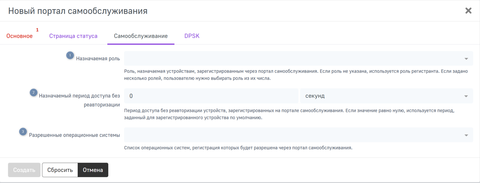Open the Страница статуса tab
This screenshot has width=480, height=183.
click(x=73, y=36)
